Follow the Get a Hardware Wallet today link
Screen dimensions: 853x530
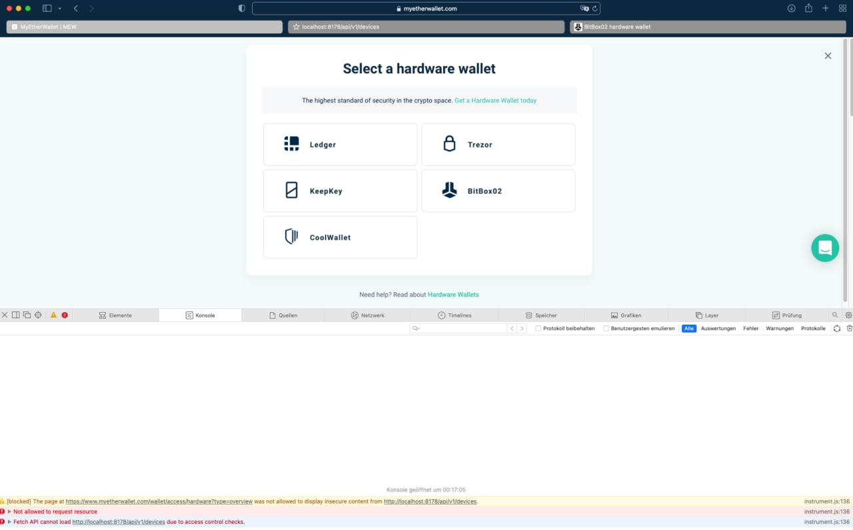coord(495,100)
